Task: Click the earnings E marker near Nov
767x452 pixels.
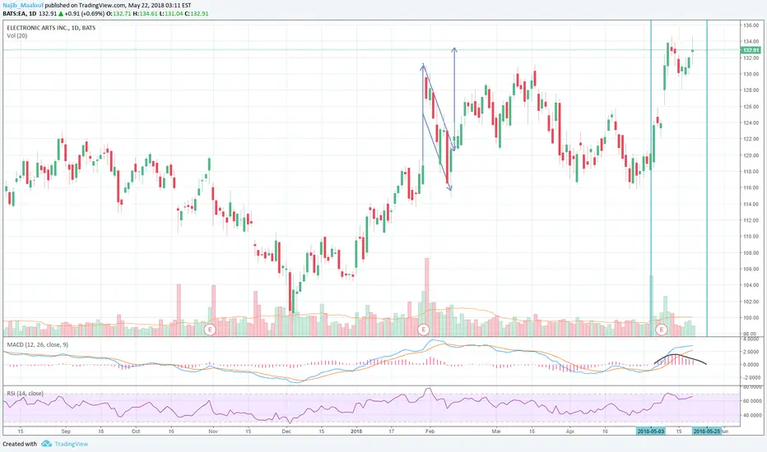Action: click(210, 330)
